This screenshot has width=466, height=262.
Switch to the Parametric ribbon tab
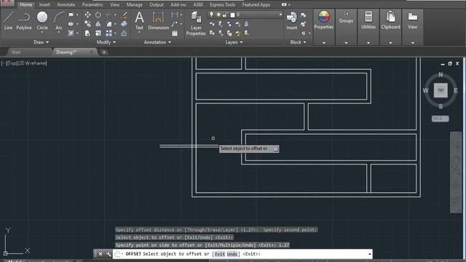coord(92,4)
